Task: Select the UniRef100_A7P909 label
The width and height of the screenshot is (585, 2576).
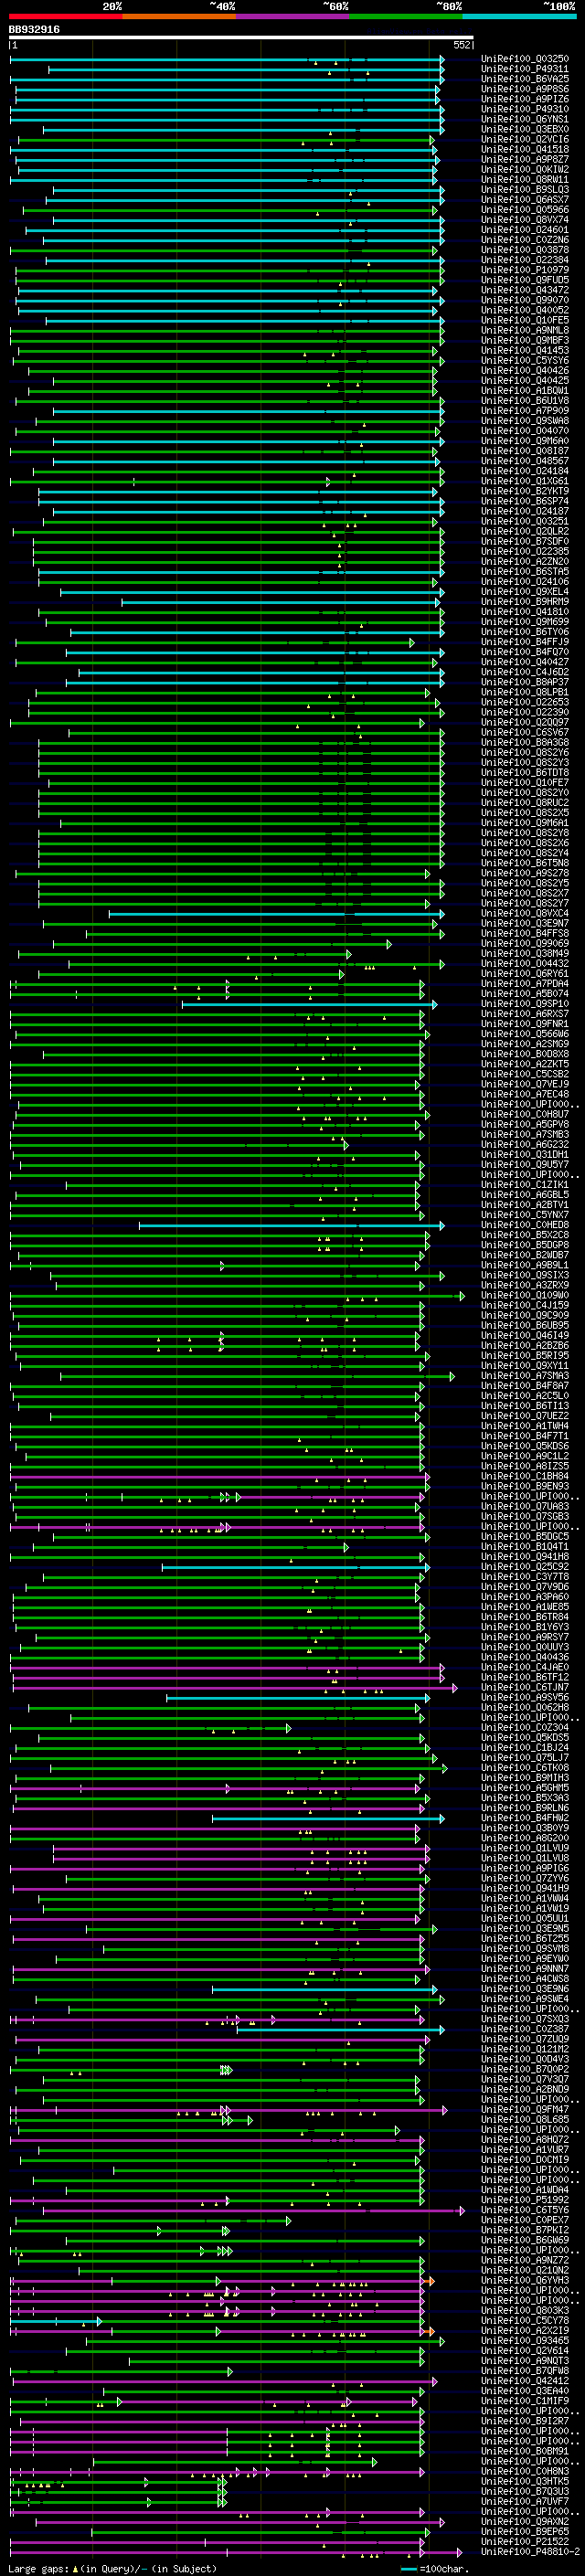Action: coord(525,411)
